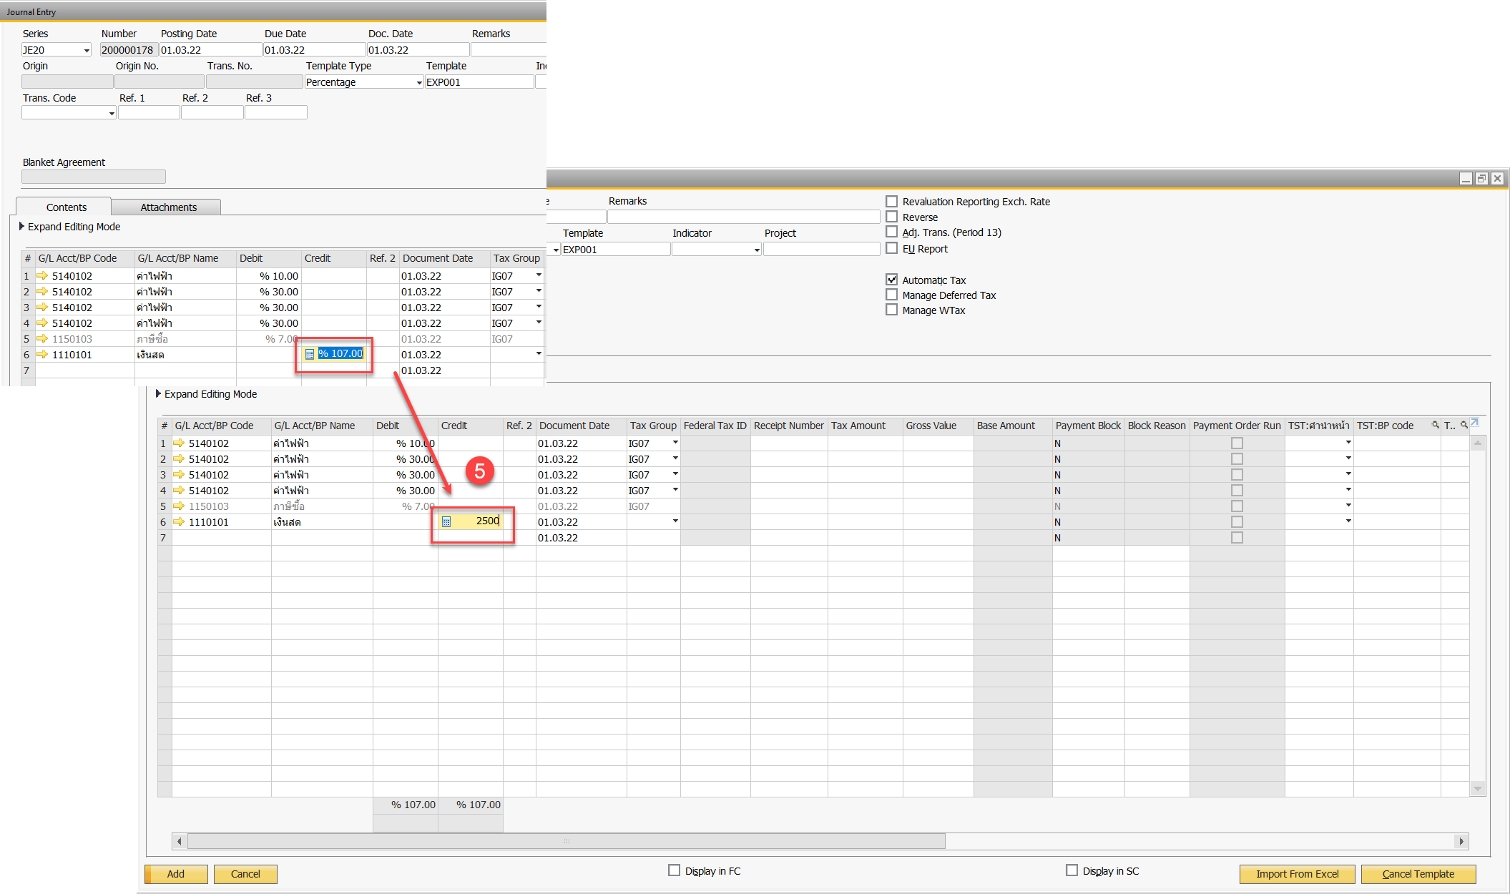Click the expand-table arrow icon at grid corner

(x=1474, y=423)
